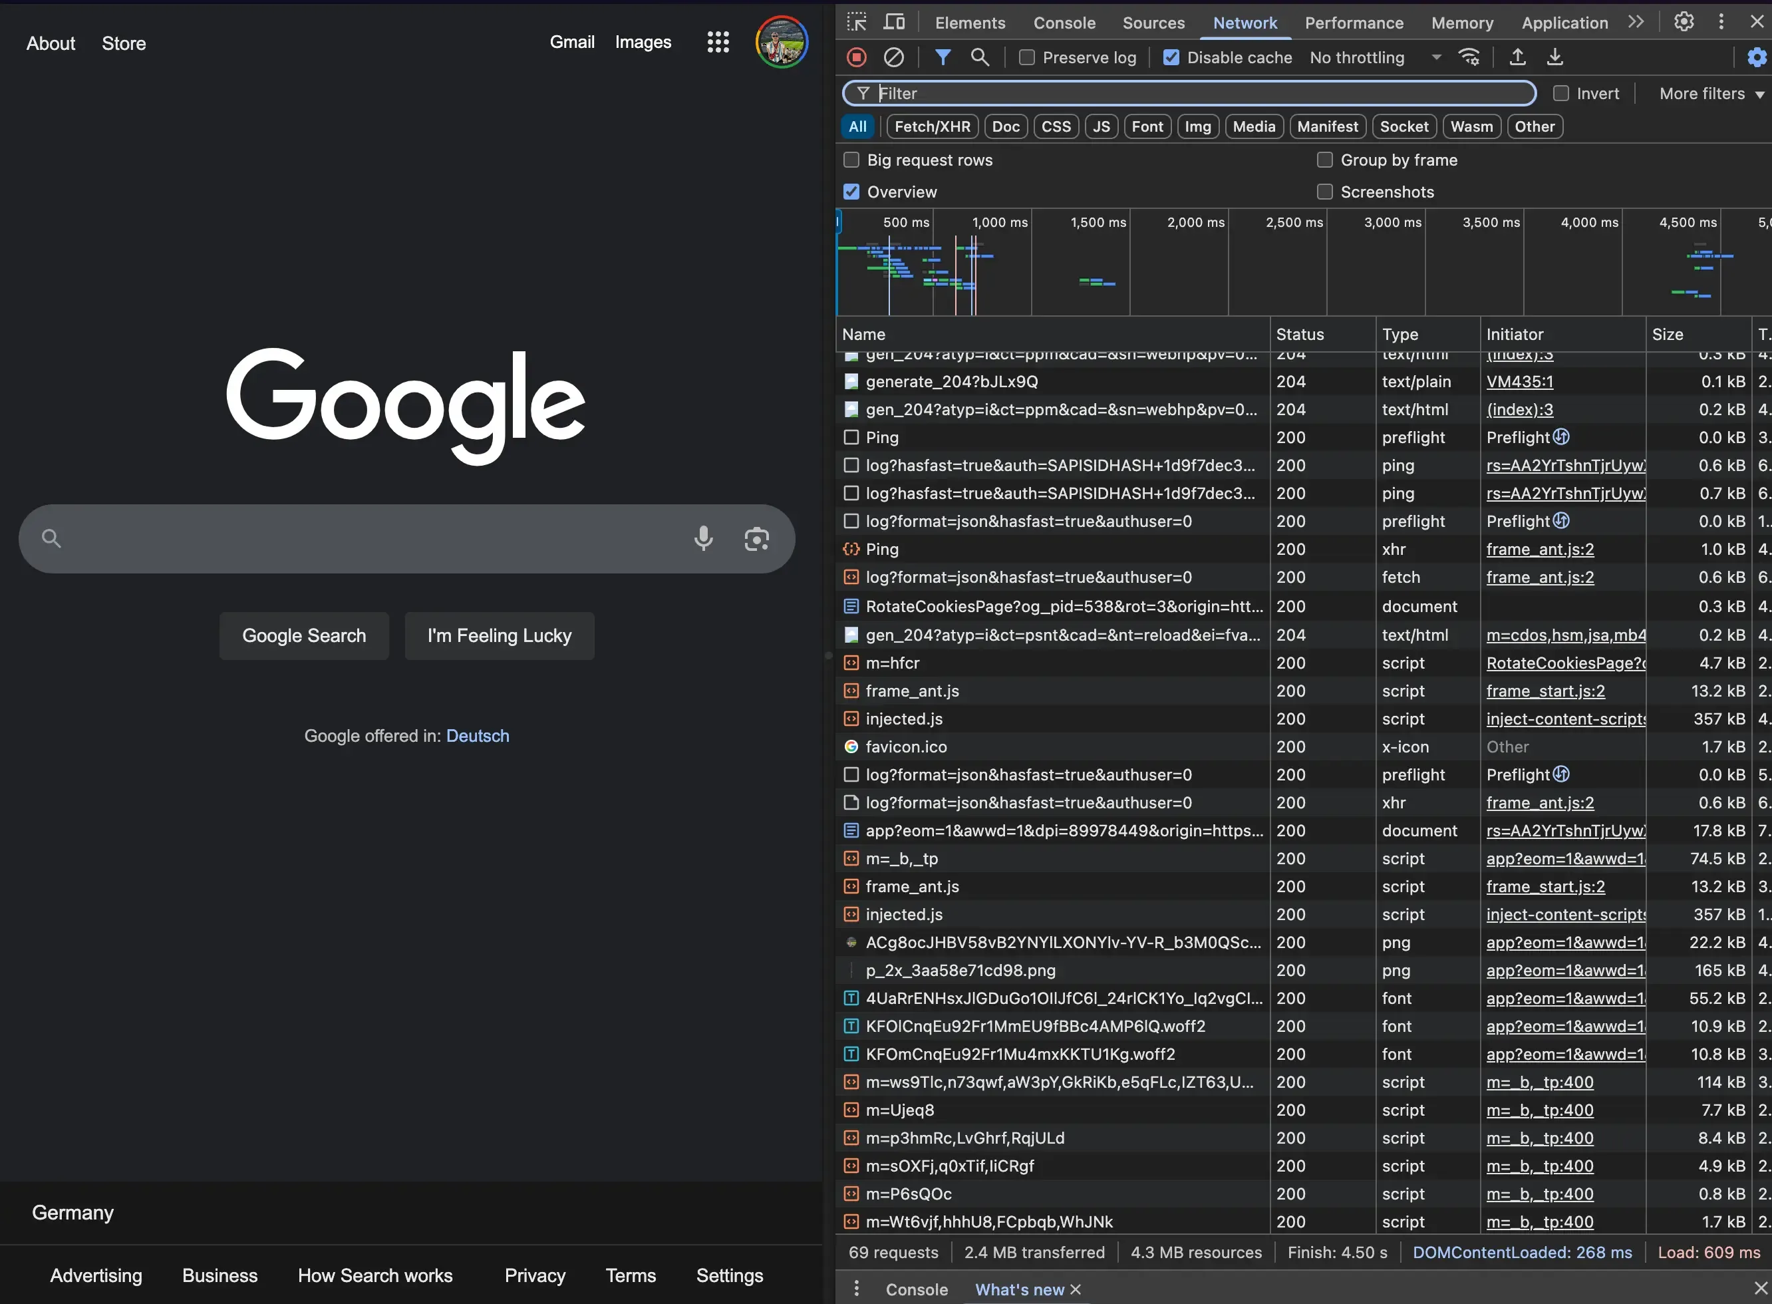This screenshot has width=1772, height=1304.
Task: Start voice search with microphone icon
Action: click(703, 538)
